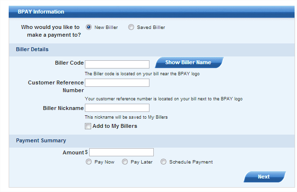Select the Saved Biller radio button
Viewport: 297px width, 192px height.
point(131,27)
